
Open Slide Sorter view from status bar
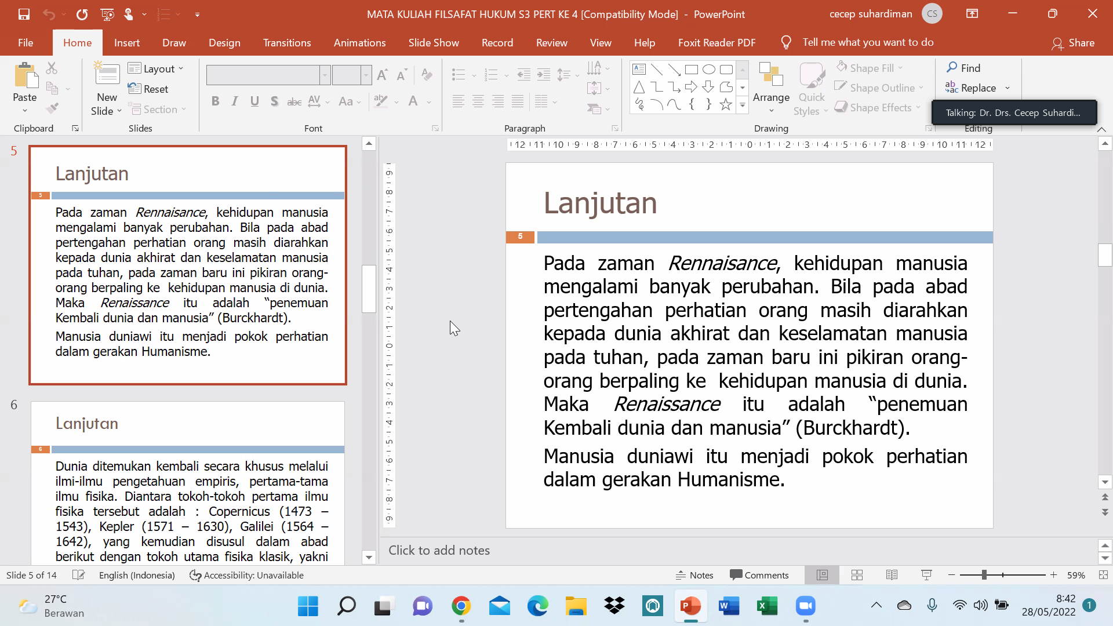coord(857,575)
